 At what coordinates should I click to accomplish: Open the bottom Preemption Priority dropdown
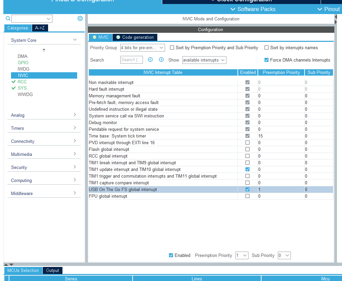coord(242,256)
